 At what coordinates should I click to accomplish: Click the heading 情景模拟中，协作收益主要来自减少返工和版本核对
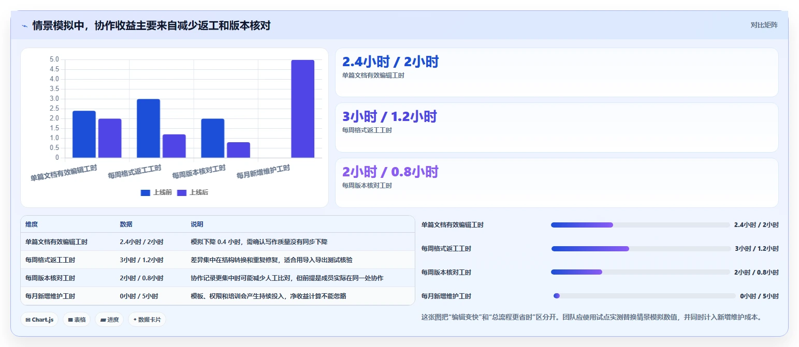click(151, 25)
